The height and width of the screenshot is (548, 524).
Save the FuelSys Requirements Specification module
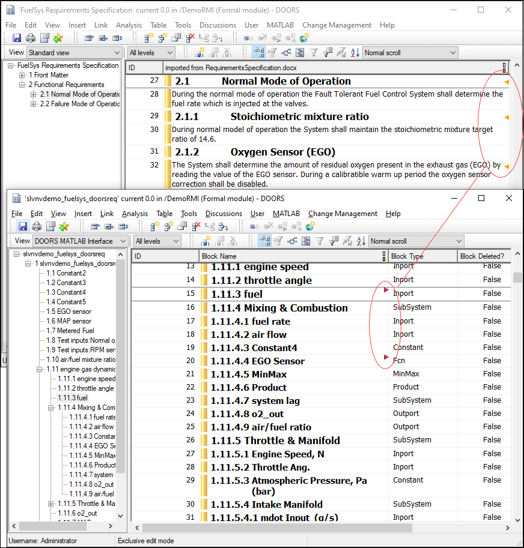tap(17, 38)
